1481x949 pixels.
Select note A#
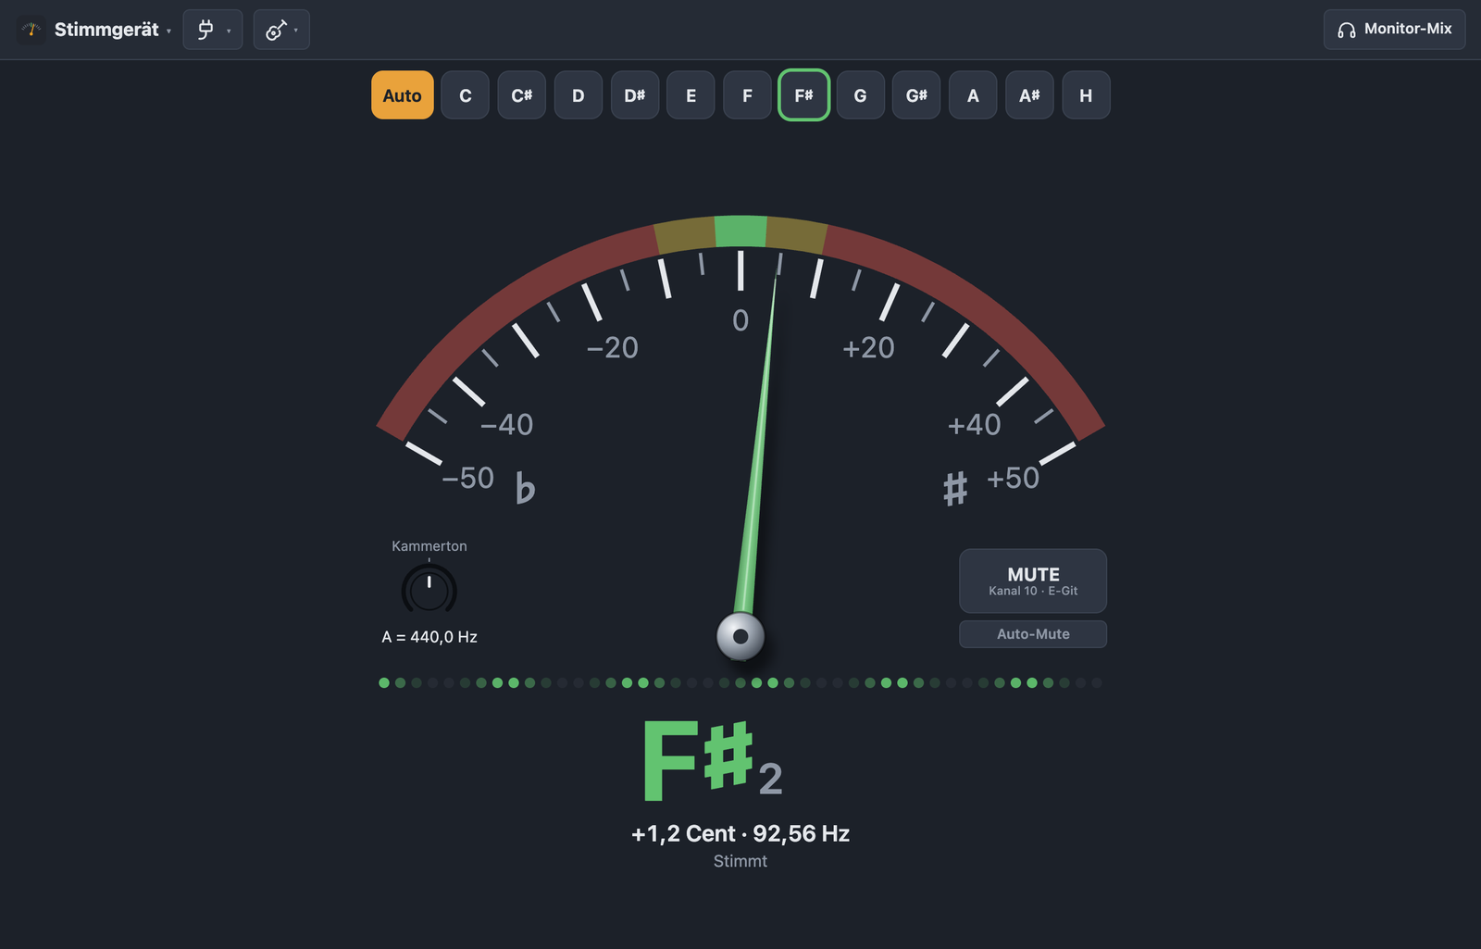click(x=1029, y=95)
